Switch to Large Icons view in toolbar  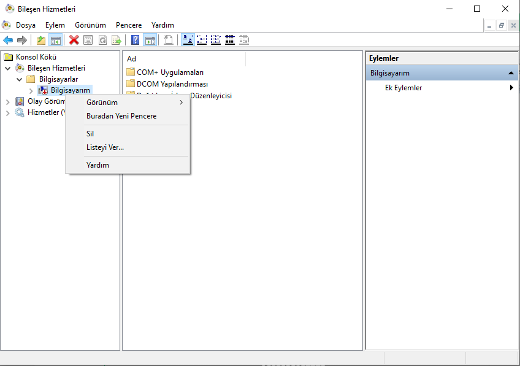pos(188,40)
